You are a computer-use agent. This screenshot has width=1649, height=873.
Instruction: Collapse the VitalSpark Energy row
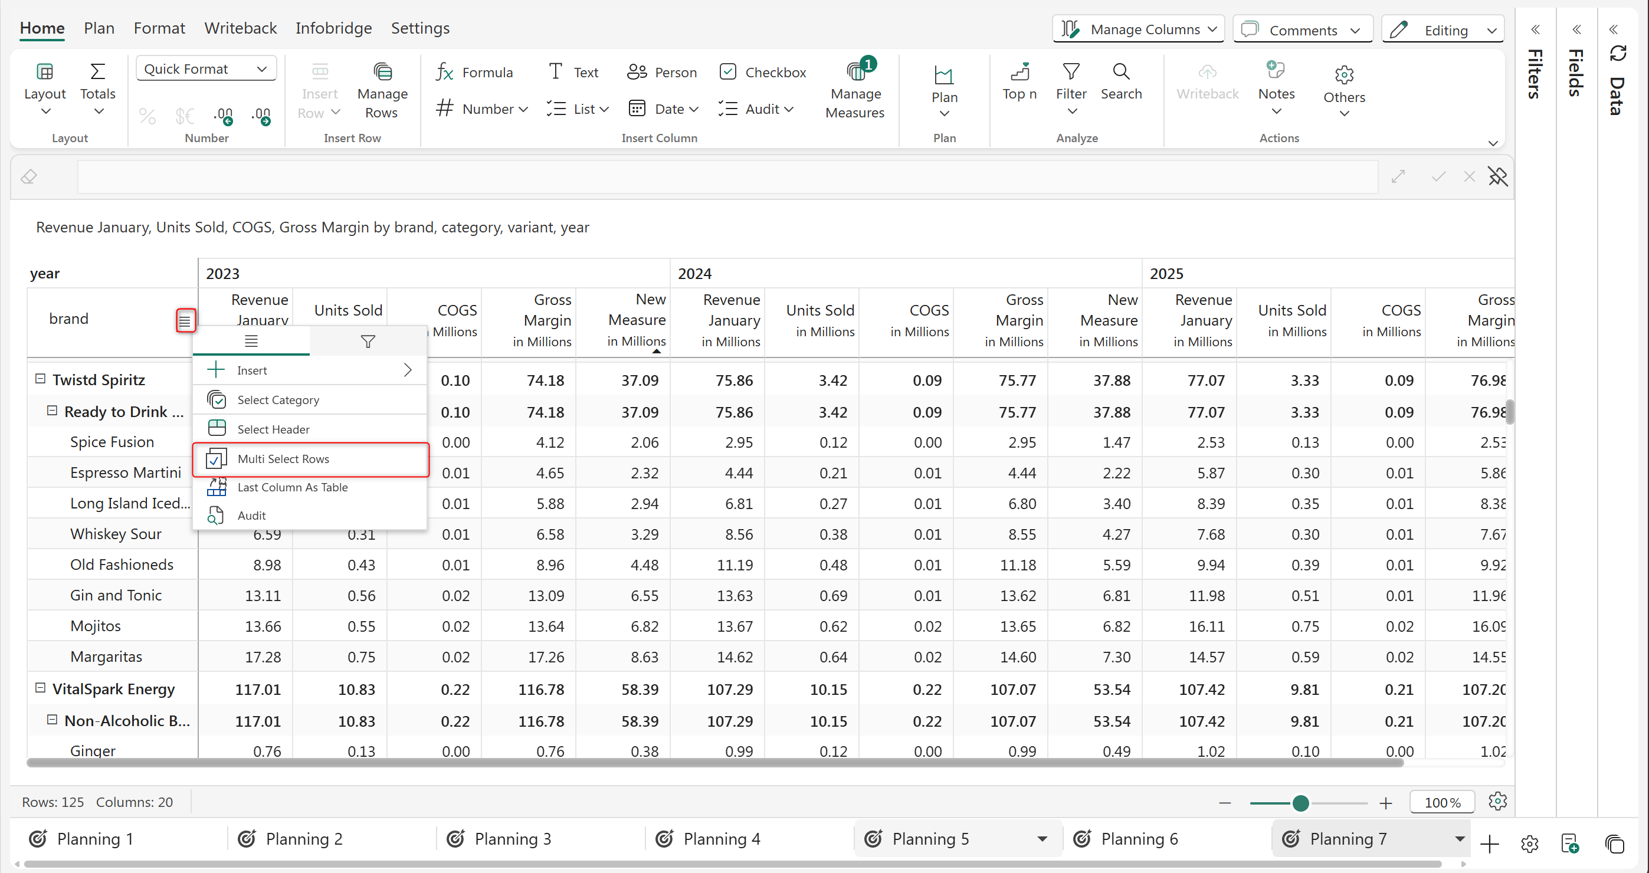[40, 688]
